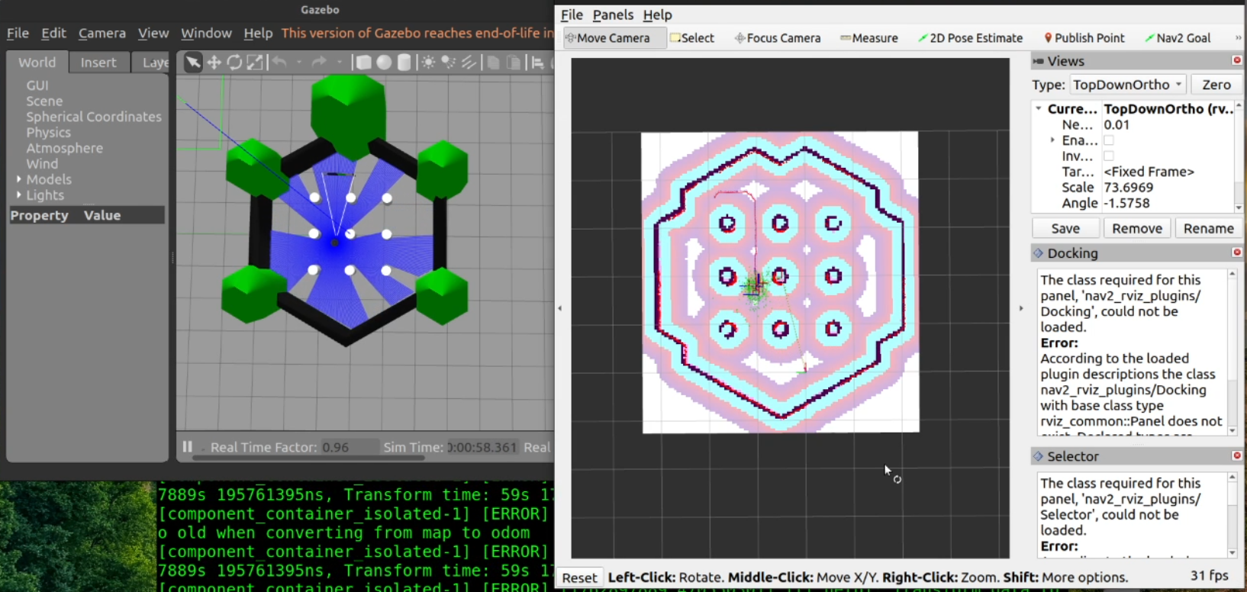The image size is (1247, 592).
Task: Open the Panels menu in RViz
Action: 613,14
